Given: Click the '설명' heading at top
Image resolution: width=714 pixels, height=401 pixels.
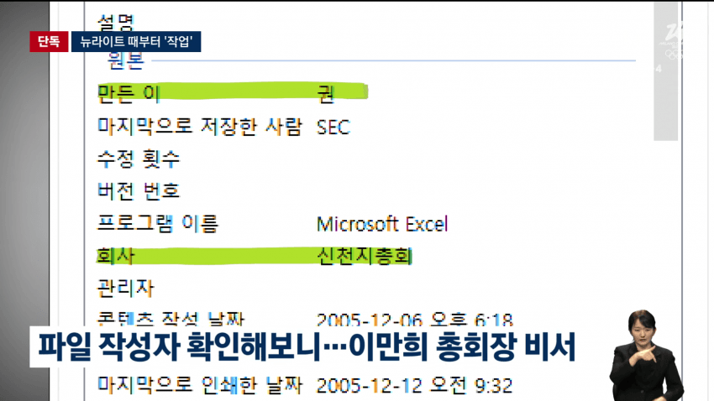Looking at the screenshot, I should tap(115, 21).
